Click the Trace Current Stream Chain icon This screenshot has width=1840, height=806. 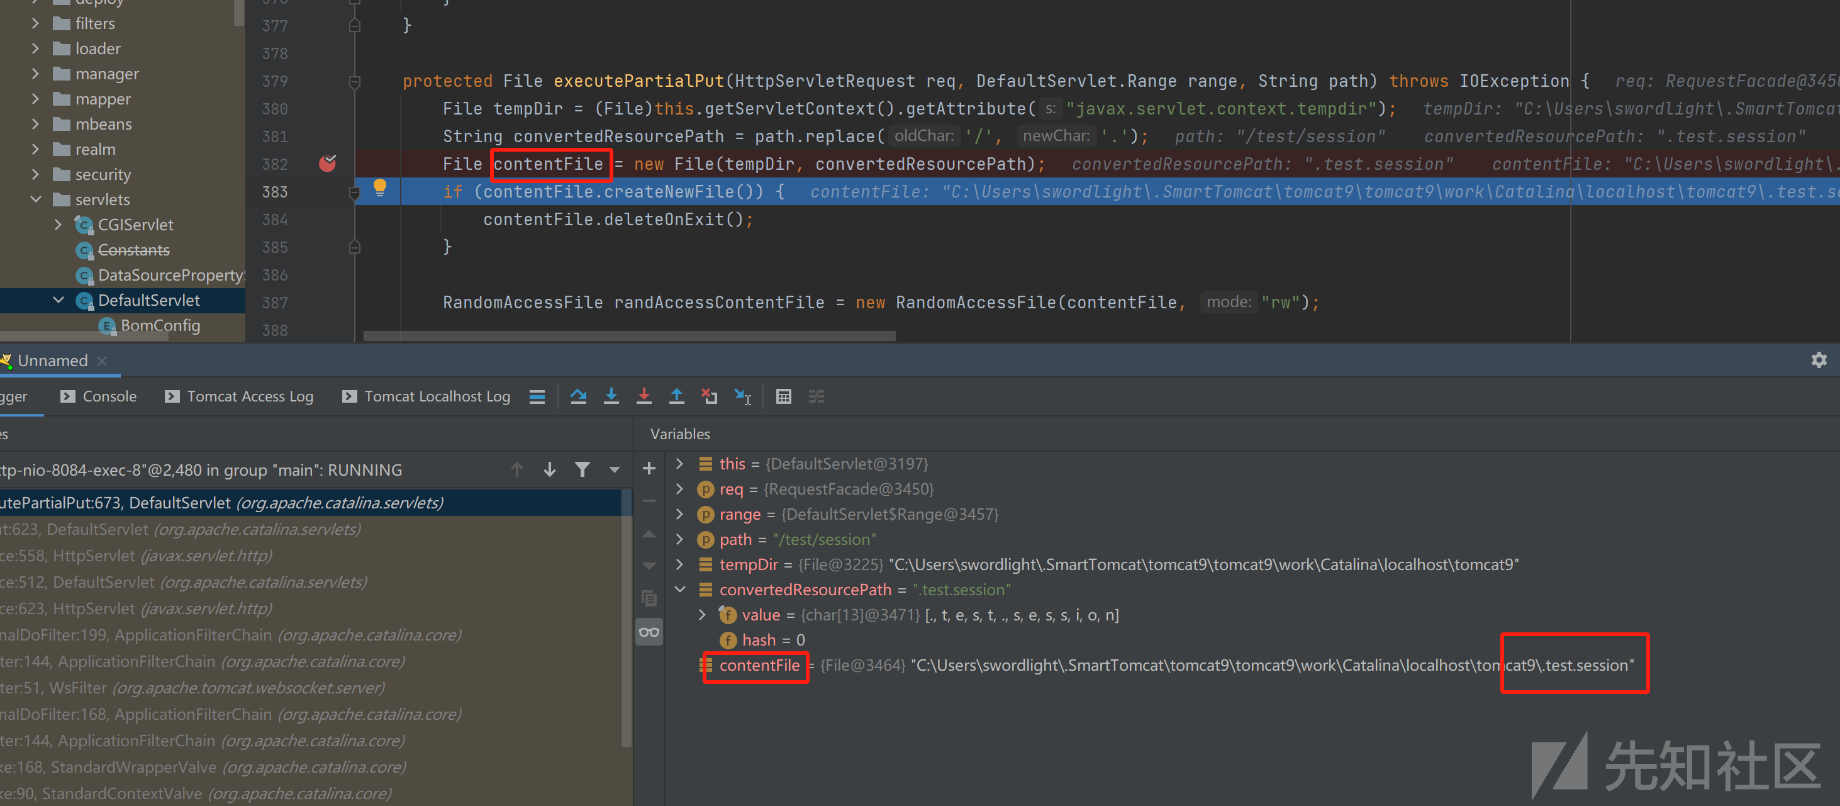817,396
